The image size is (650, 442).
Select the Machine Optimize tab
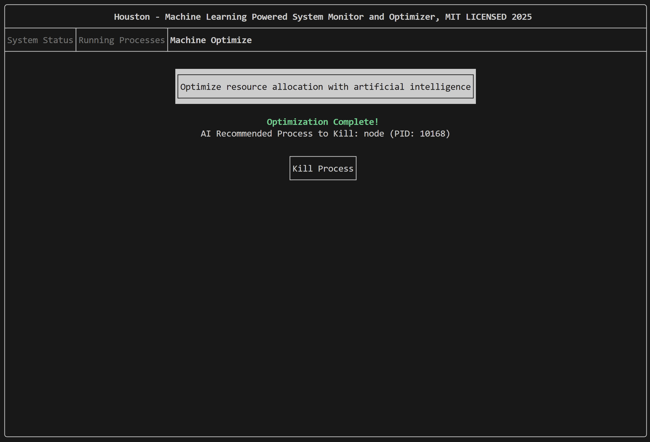click(x=211, y=40)
